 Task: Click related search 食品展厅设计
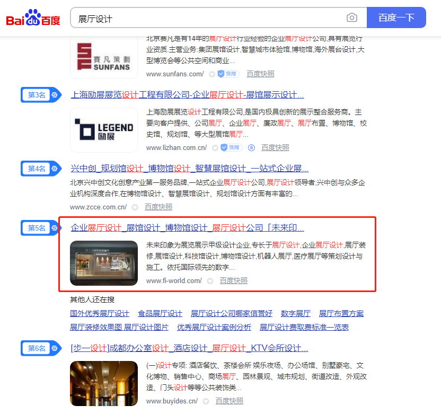(x=160, y=313)
